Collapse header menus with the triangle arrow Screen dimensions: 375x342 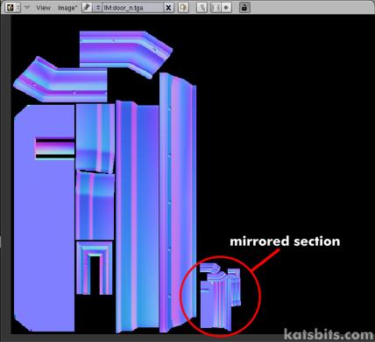(27, 7)
